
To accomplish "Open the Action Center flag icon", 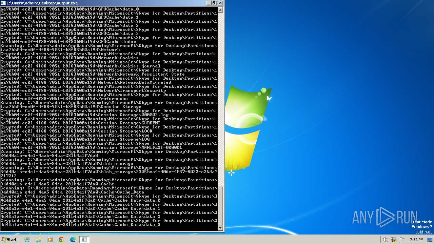I will (x=402, y=240).
